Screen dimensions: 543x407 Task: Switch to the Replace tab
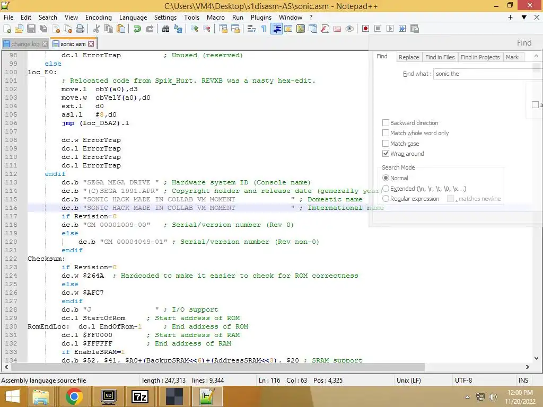(x=409, y=57)
